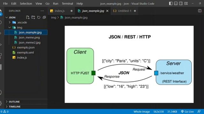Click Go Live status bar button
Viewport: 204px width, 114px height.
pos(187,111)
